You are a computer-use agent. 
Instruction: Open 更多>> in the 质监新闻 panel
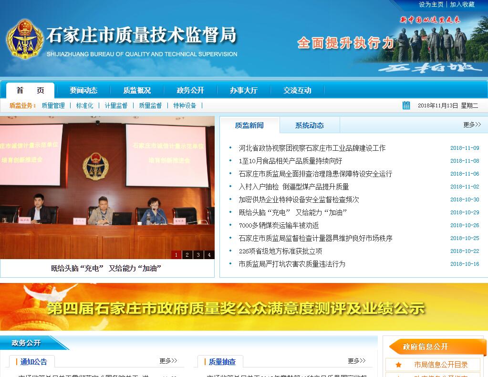point(472,125)
